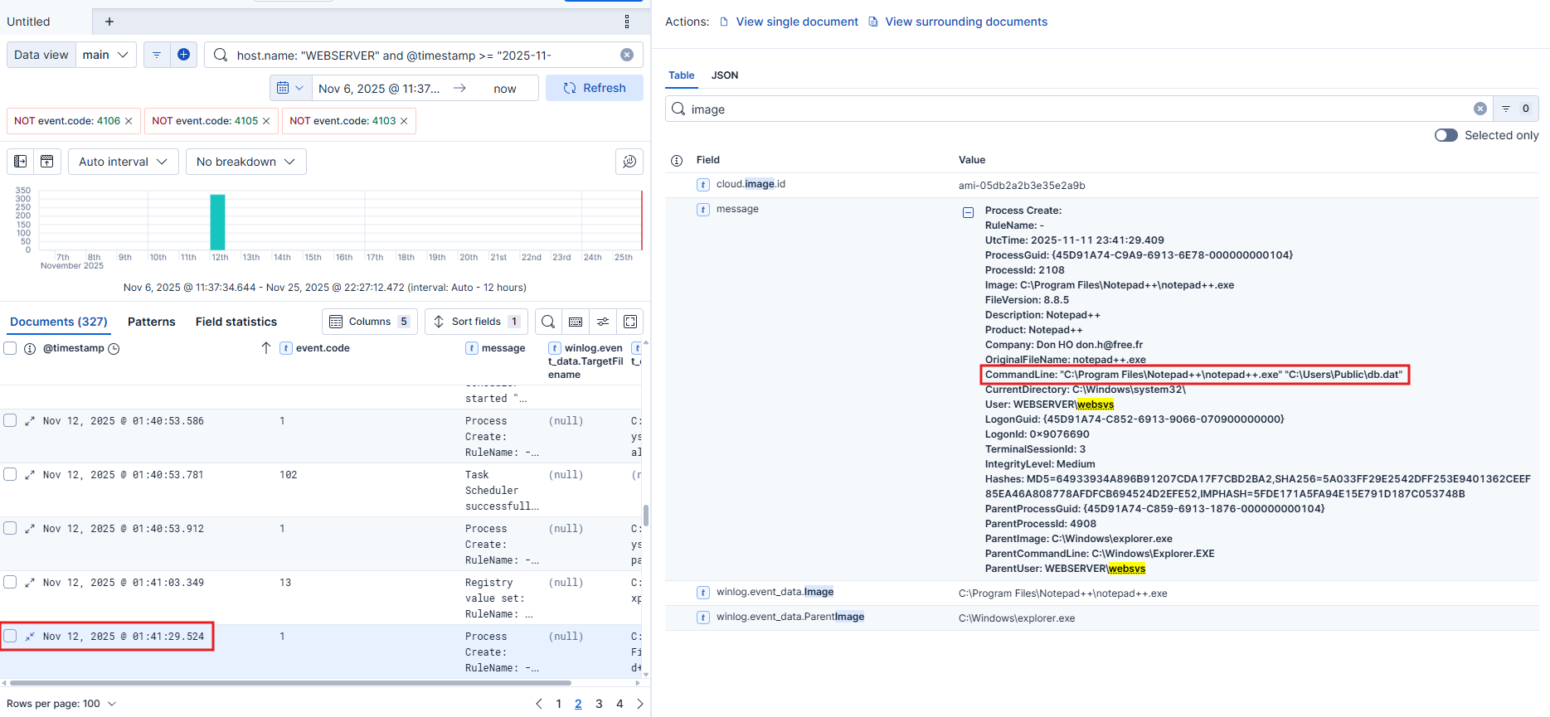This screenshot has height=717, width=1550.
Task: Remove NOT event.code: 4106 filter
Action: pyautogui.click(x=129, y=121)
